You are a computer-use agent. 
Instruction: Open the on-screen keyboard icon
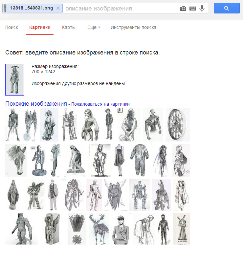193,9
